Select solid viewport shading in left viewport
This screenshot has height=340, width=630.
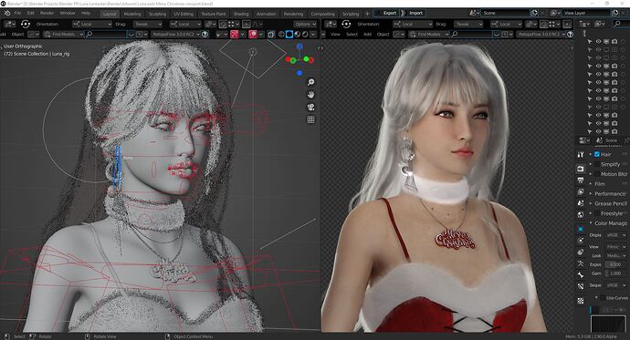tap(289, 35)
